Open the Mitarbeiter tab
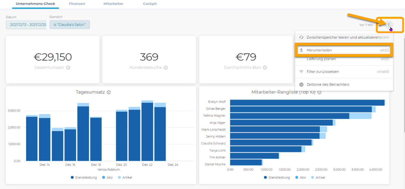Image resolution: width=405 pixels, height=189 pixels. [x=113, y=4]
